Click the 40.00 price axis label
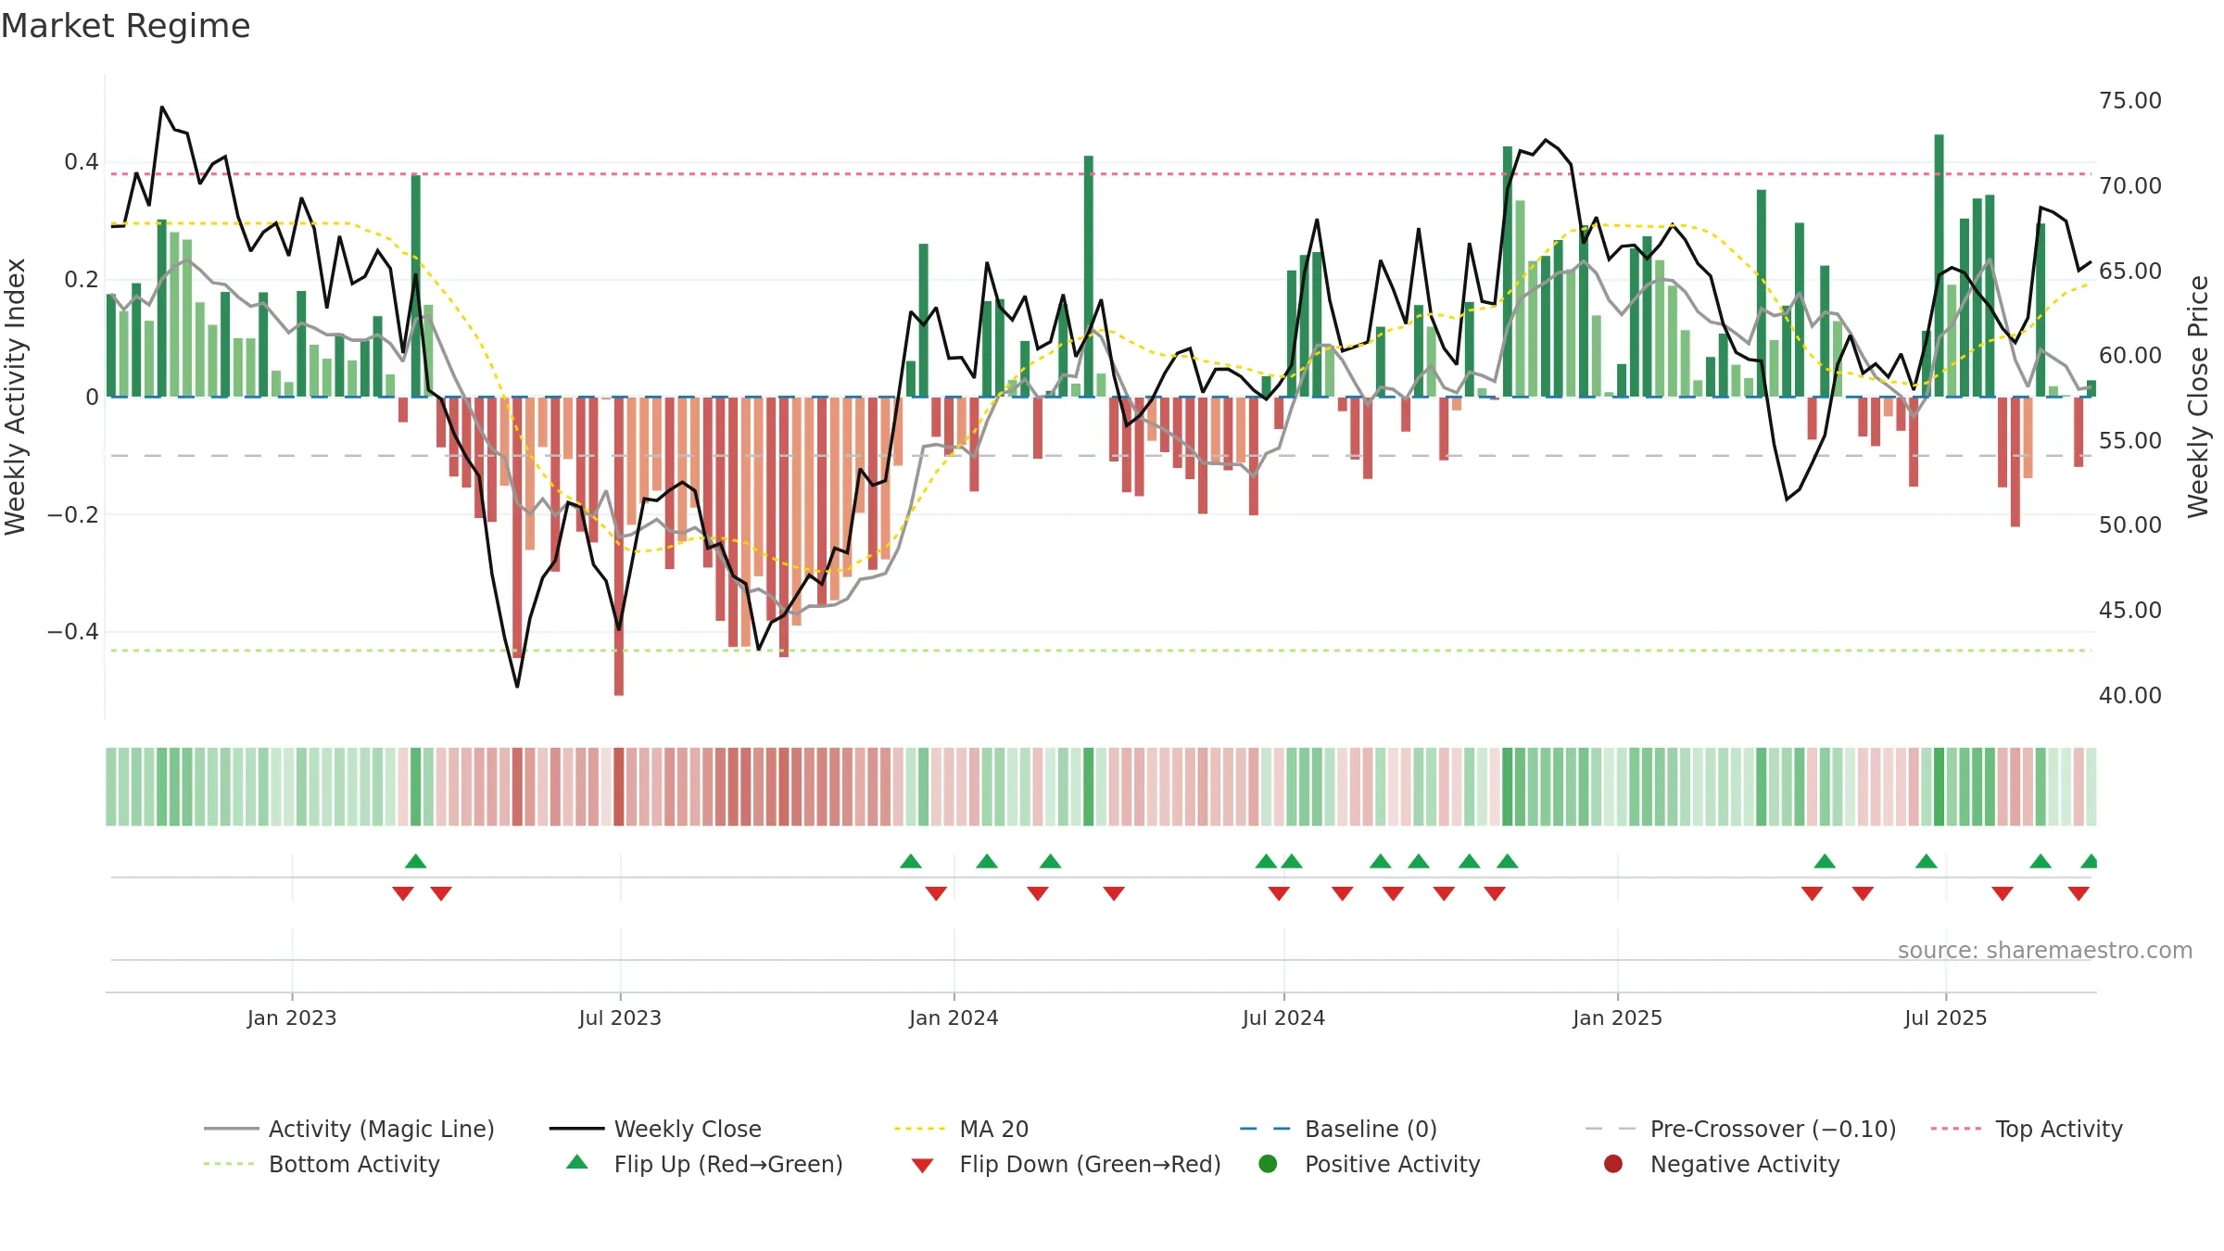2224x1251 pixels. [2130, 696]
